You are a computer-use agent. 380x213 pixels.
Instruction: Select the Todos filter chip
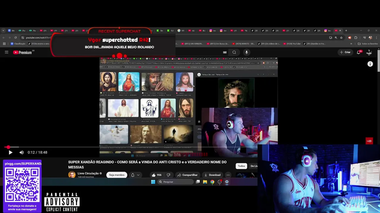point(241,166)
